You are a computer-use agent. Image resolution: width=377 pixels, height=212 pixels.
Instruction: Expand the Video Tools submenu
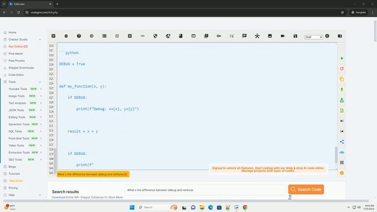pyautogui.click(x=41, y=145)
